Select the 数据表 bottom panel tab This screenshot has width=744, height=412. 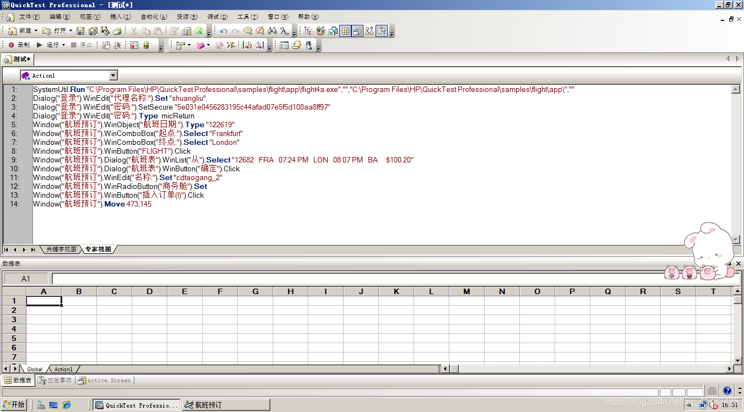[x=19, y=380]
